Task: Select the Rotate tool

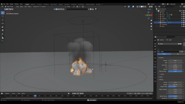Action: pos(3,23)
